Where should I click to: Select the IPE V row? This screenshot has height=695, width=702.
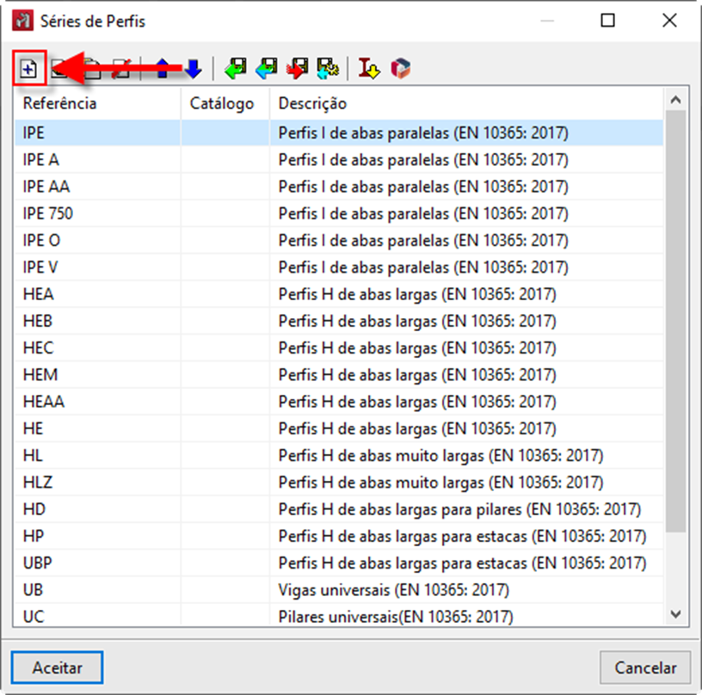tap(339, 268)
